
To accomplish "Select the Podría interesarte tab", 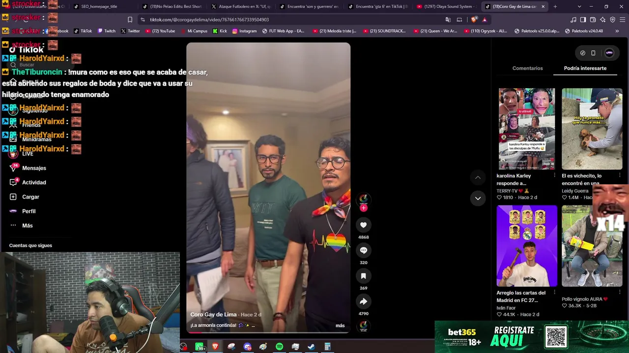I will pos(585,68).
